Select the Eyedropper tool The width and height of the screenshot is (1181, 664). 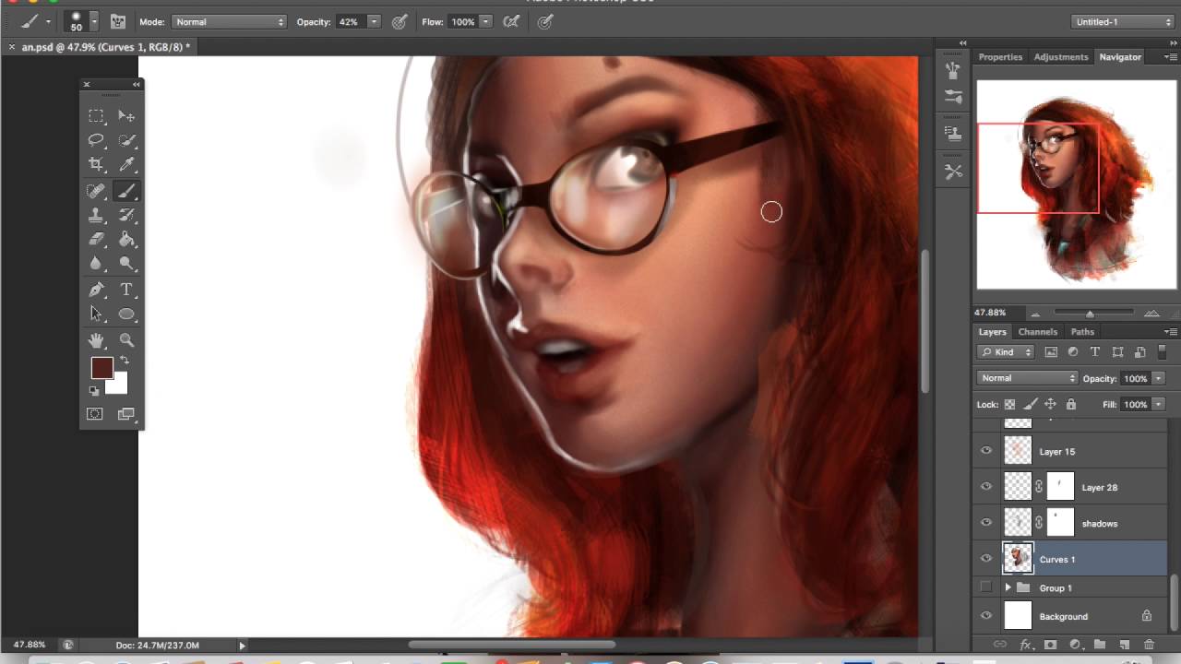pyautogui.click(x=126, y=164)
